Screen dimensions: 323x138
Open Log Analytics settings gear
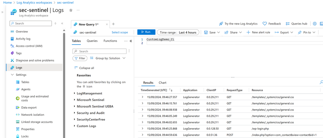coord(315,24)
